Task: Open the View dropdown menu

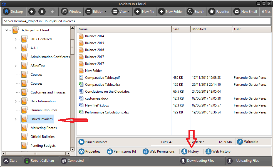Action: coord(121,12)
